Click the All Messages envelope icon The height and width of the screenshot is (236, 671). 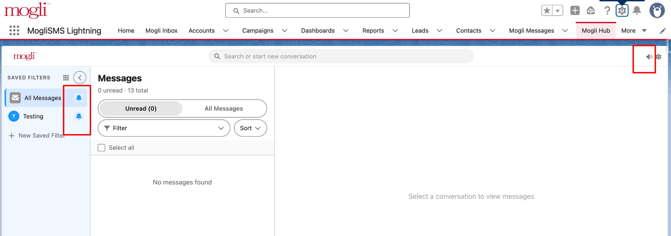15,98
